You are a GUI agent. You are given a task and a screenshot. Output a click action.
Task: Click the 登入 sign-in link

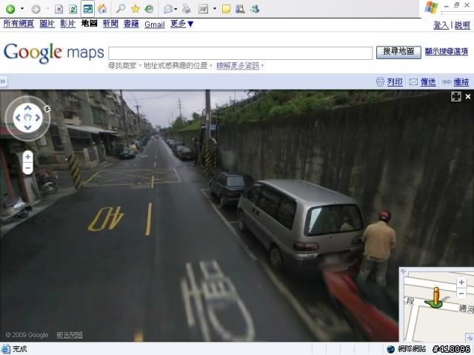click(441, 25)
